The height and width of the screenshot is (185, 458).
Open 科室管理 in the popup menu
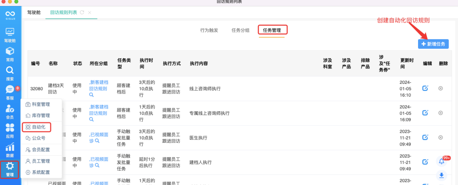coord(40,104)
